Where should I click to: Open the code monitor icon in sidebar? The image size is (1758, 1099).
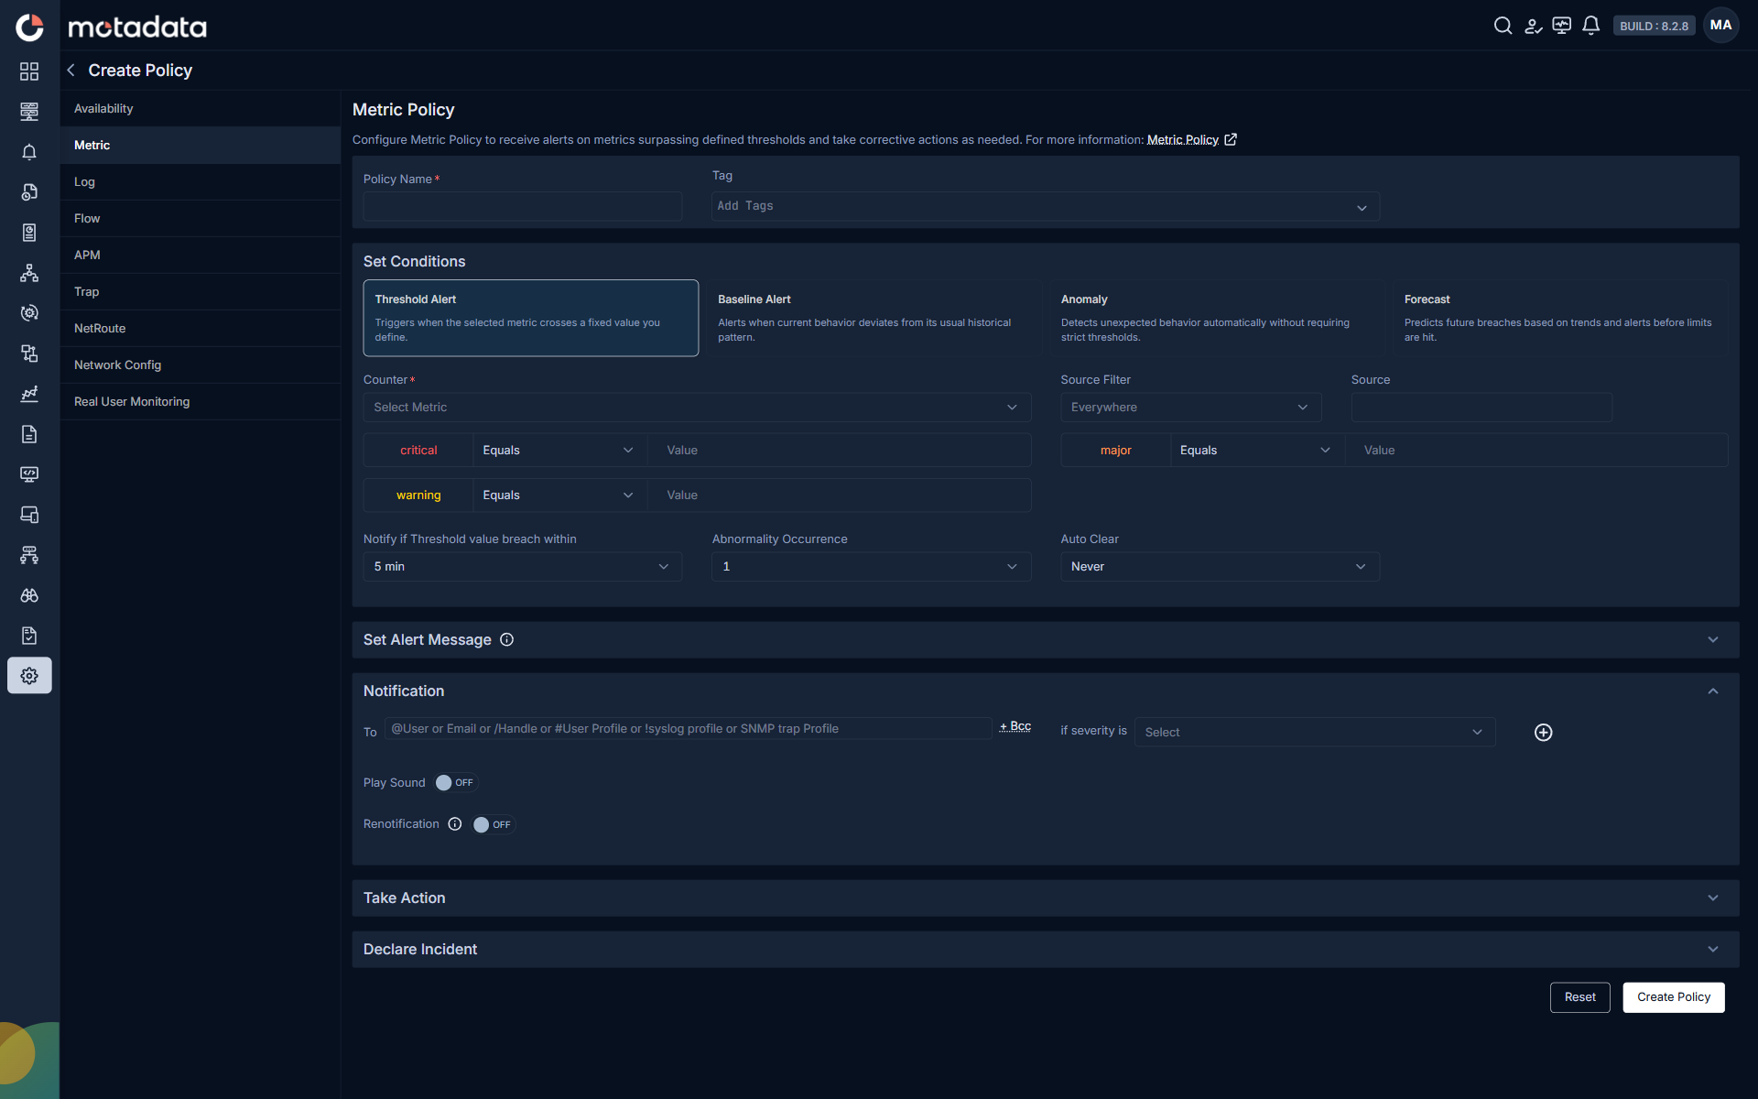coord(29,474)
